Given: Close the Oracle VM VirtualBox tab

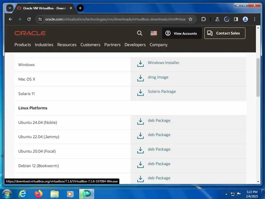Looking at the screenshot, I should 71,8.
